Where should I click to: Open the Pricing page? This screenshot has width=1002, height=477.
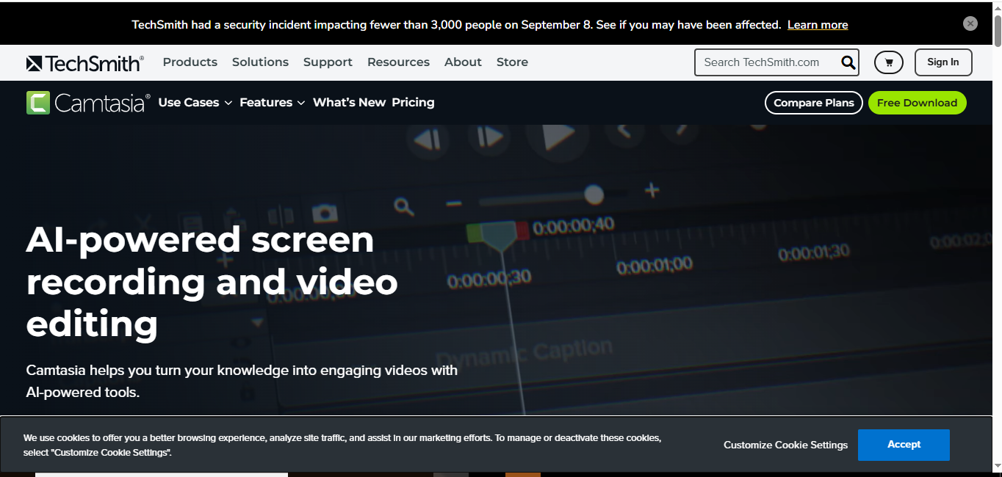pyautogui.click(x=413, y=103)
